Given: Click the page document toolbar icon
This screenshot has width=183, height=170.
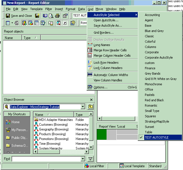Looking at the screenshot, I should (51, 23).
